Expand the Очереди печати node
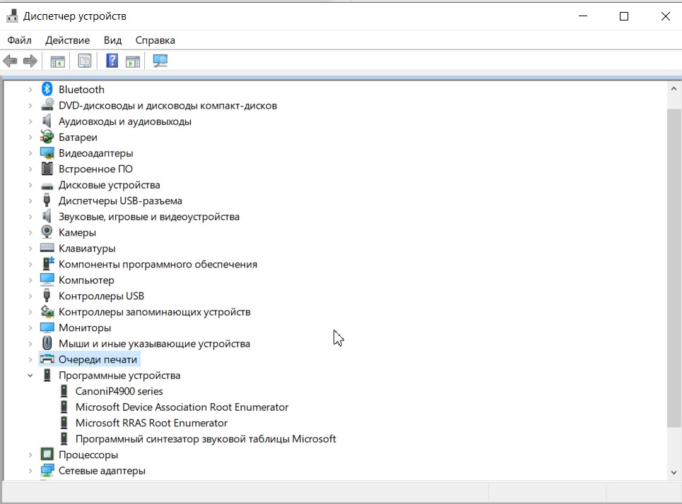The height and width of the screenshot is (504, 682). point(30,359)
